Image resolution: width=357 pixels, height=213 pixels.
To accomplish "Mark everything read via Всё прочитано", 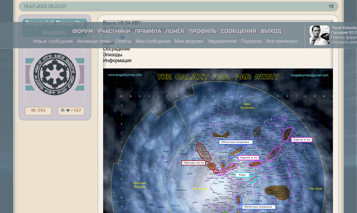I will [x=282, y=41].
